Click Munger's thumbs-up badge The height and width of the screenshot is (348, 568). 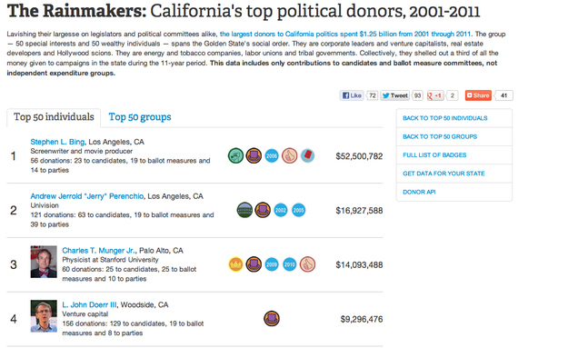pyautogui.click(x=307, y=264)
